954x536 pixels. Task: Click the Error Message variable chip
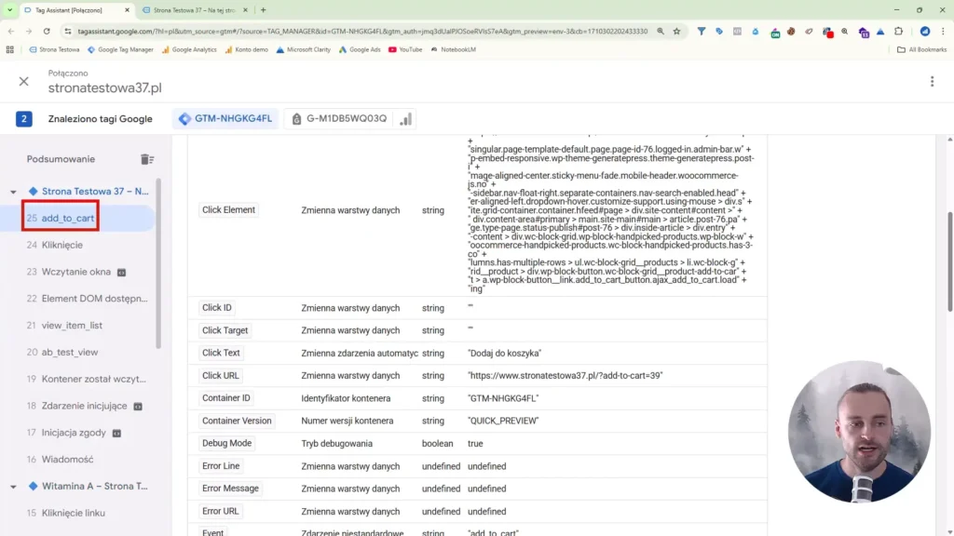click(231, 489)
